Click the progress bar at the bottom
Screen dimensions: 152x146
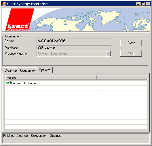pyautogui.click(x=76, y=141)
